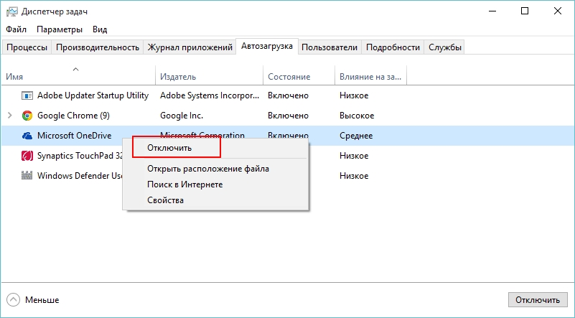Viewport: 575px width, 318px height.
Task: Minimize the Диспетчер задач window
Action: point(492,11)
